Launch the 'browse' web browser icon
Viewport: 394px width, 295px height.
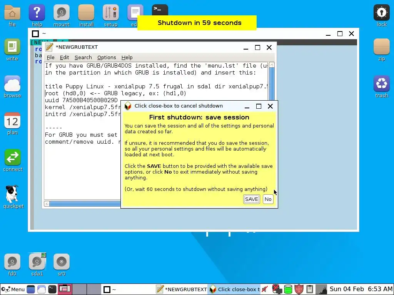tap(12, 87)
